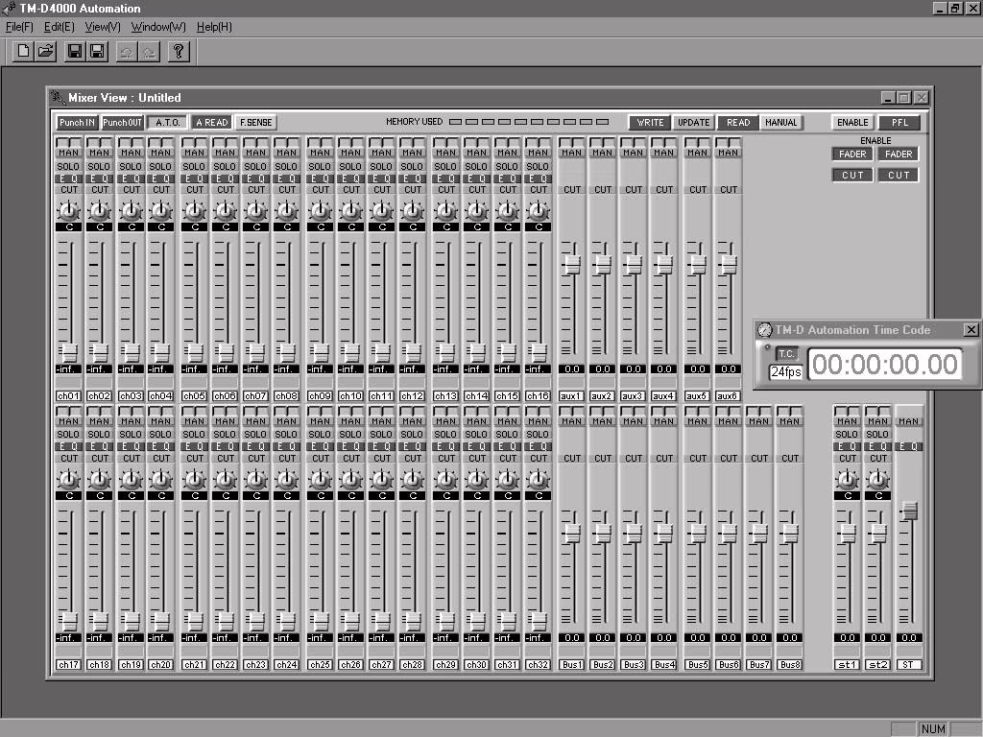Click the clock icon in the Time Code window
The width and height of the screenshot is (983, 737).
(x=765, y=330)
